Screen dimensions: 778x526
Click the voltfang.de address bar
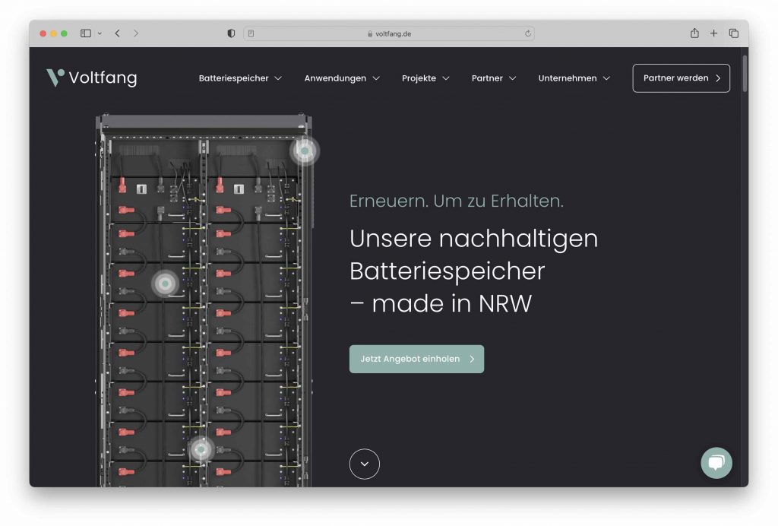389,33
